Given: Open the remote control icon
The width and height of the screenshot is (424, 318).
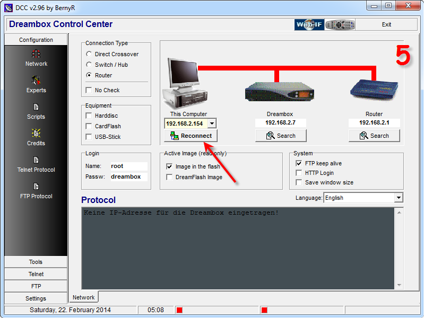Looking at the screenshot, I should coord(340,24).
